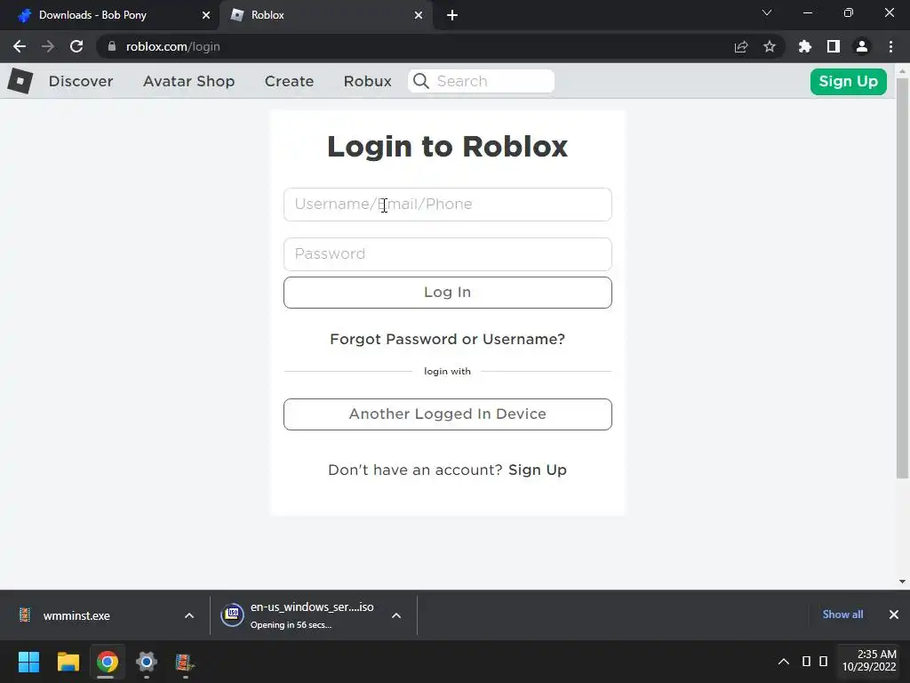Click the address bar URL

coord(173,46)
